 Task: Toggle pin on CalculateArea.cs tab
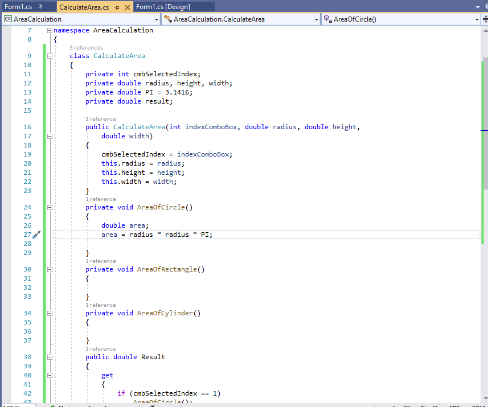tap(117, 7)
